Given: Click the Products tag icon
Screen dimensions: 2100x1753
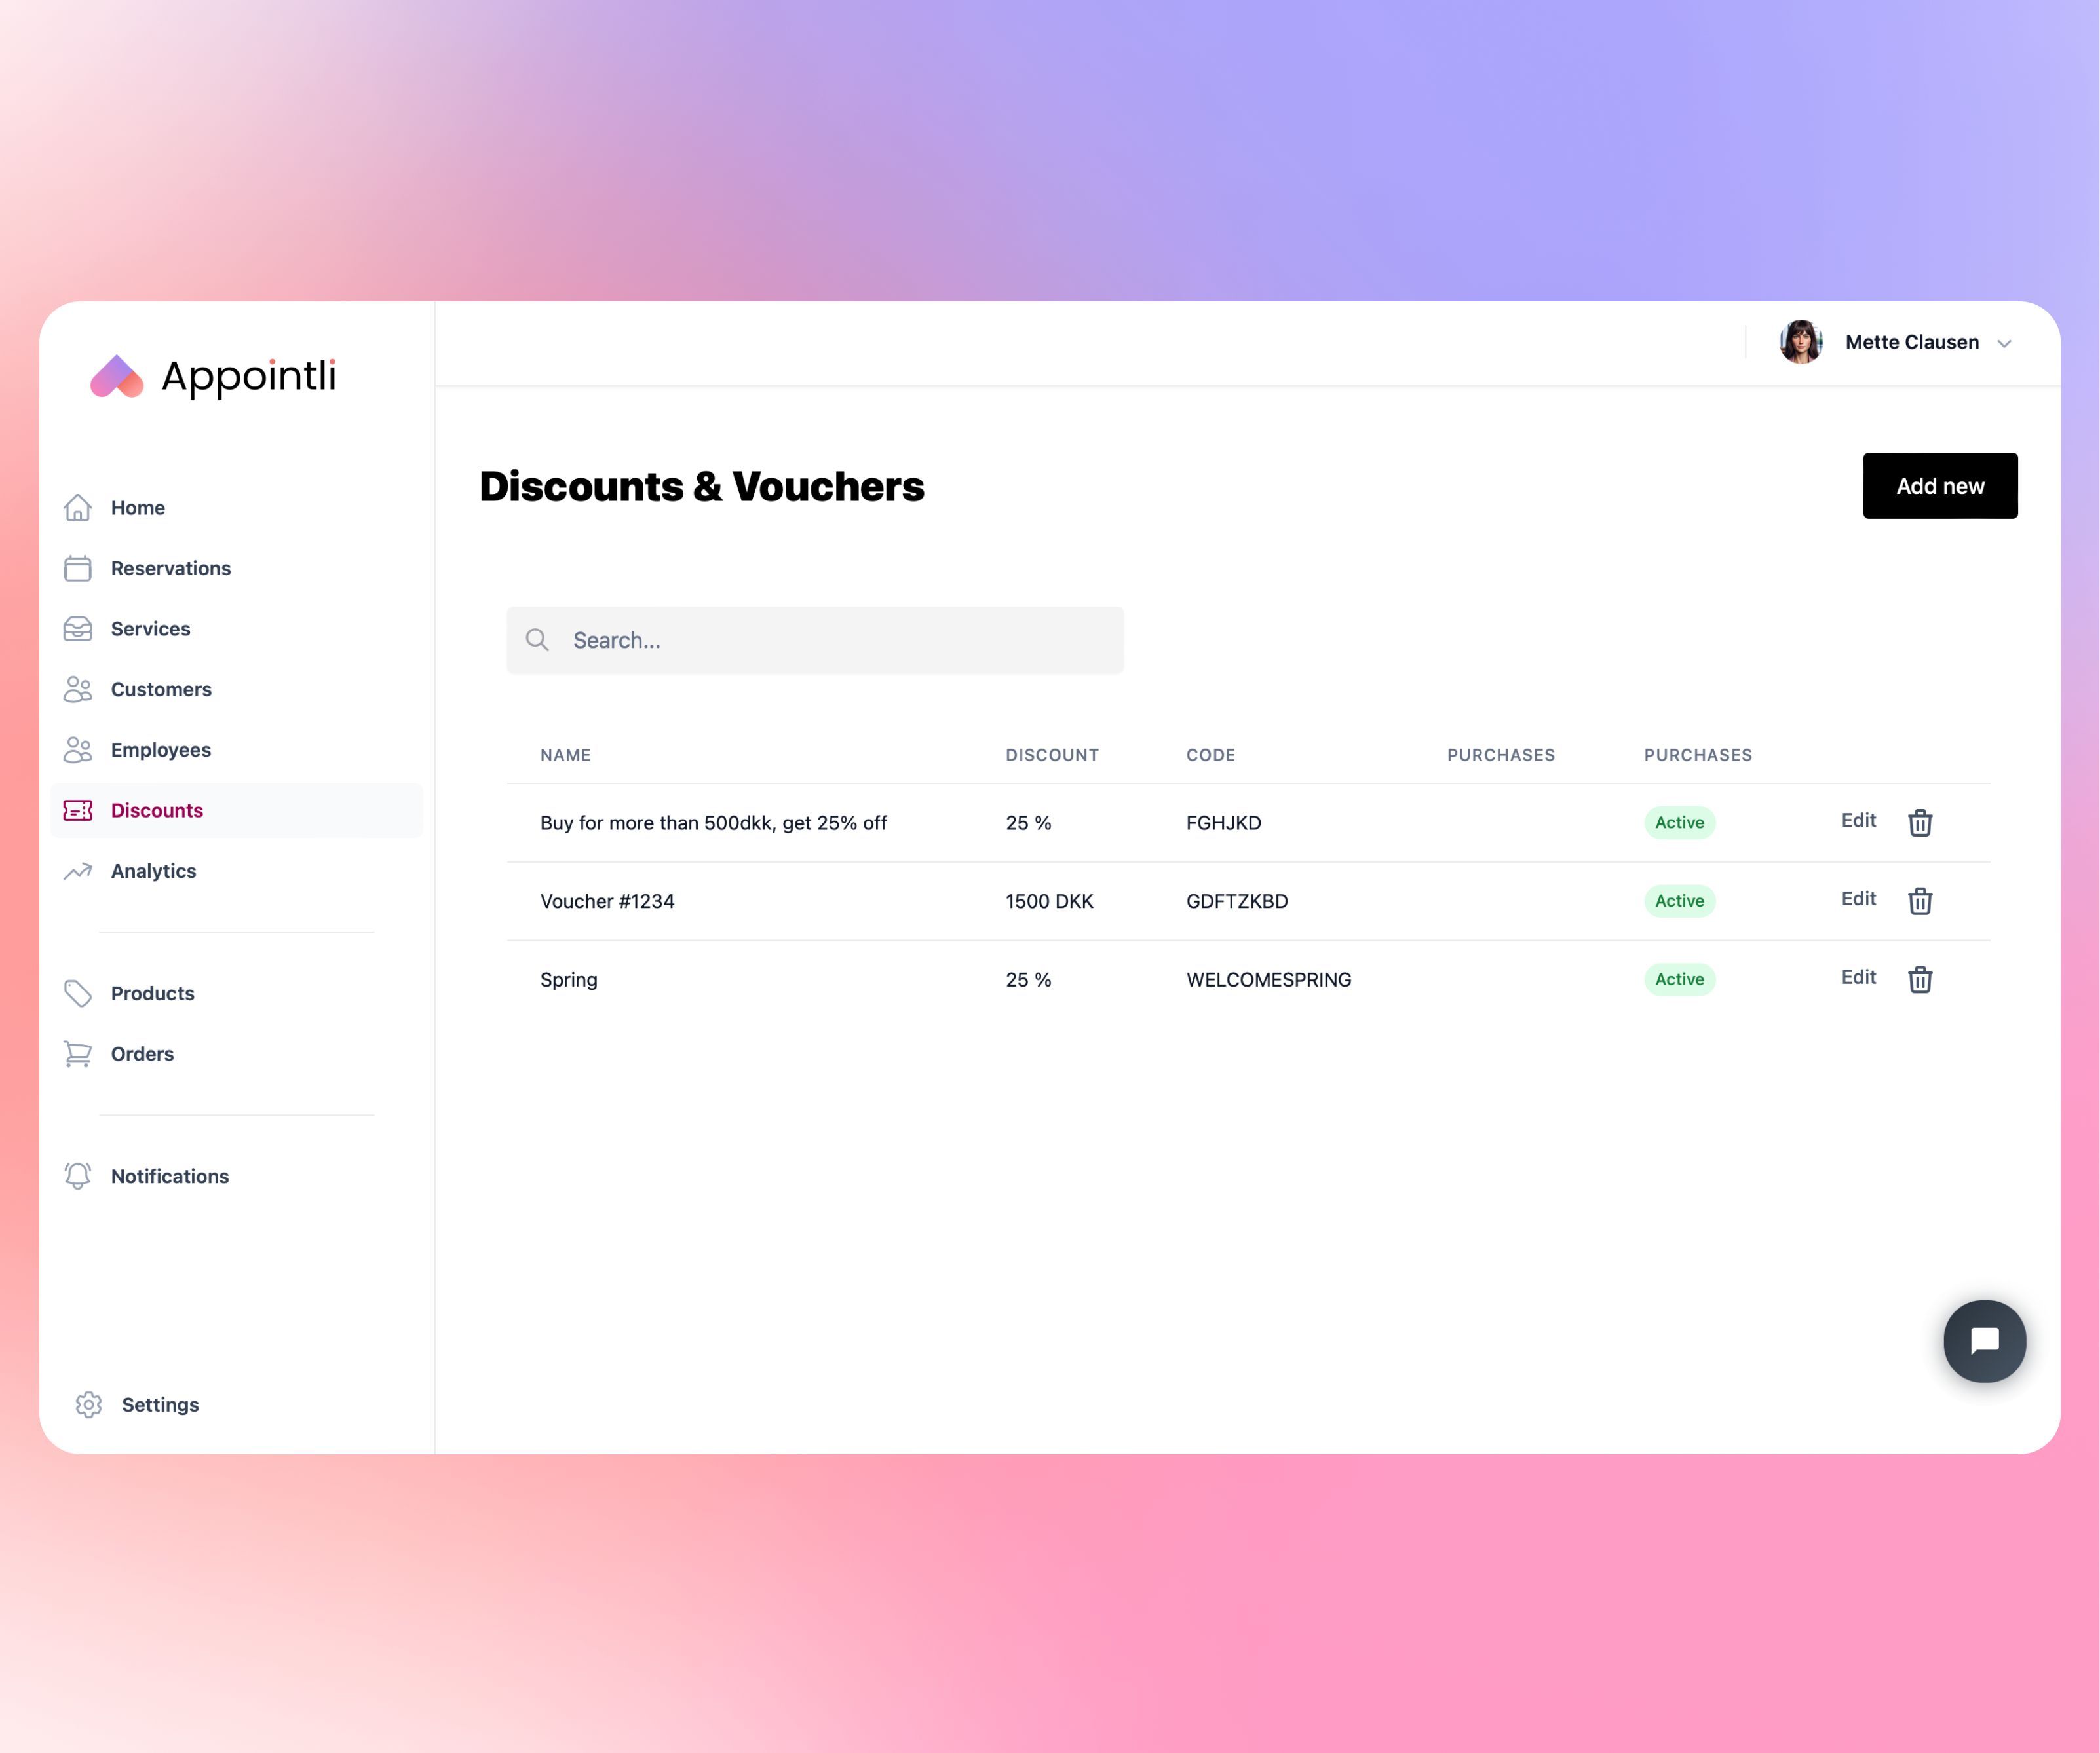Looking at the screenshot, I should coord(78,993).
